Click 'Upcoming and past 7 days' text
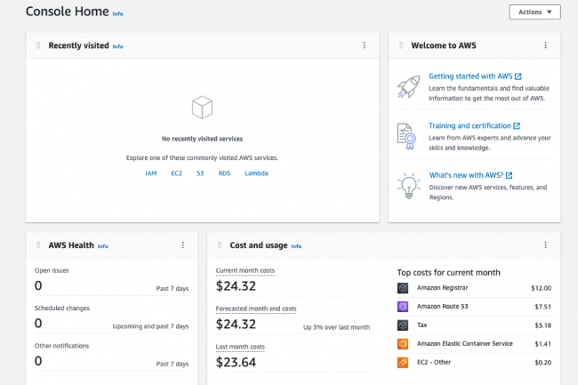This screenshot has height=385, width=578. (150, 326)
